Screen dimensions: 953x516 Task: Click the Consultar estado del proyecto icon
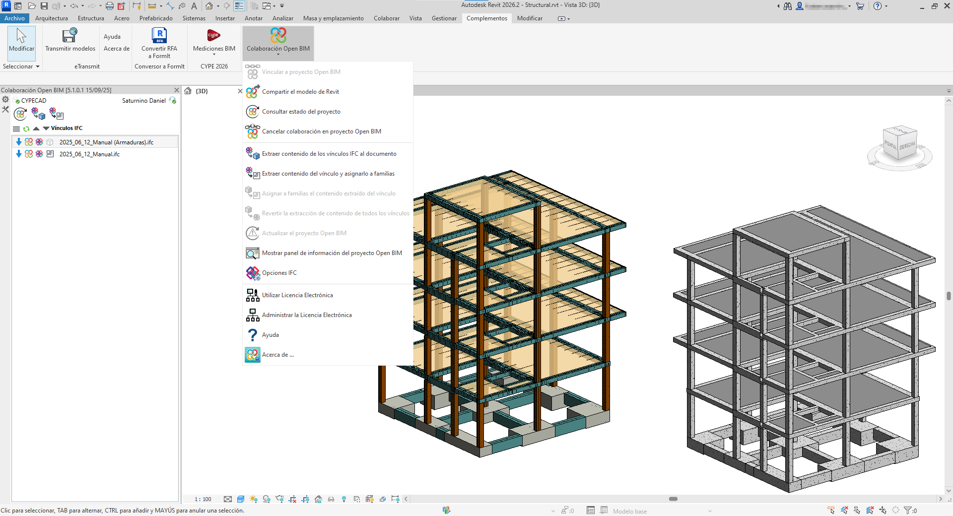(252, 112)
